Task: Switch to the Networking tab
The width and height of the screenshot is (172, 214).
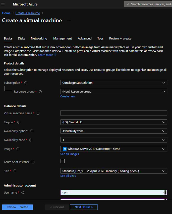Action: pyautogui.click(x=39, y=39)
